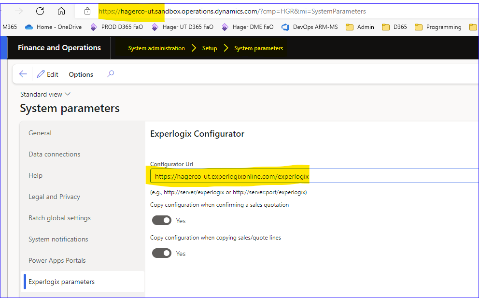Viewport: 479px width, 298px height.
Task: Click the Configurator Url input field
Action: 314,176
